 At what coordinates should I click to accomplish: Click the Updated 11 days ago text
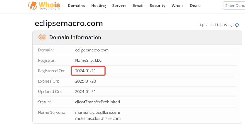point(217,25)
